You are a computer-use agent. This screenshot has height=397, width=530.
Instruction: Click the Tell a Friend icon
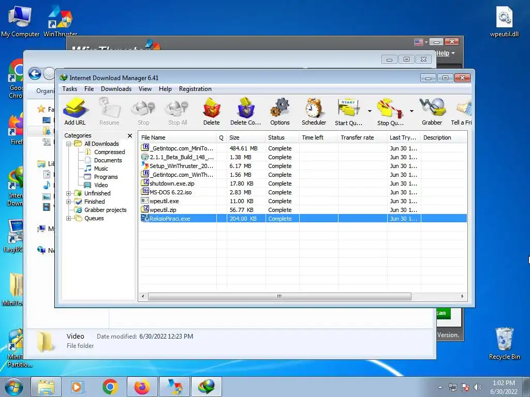pos(462,112)
